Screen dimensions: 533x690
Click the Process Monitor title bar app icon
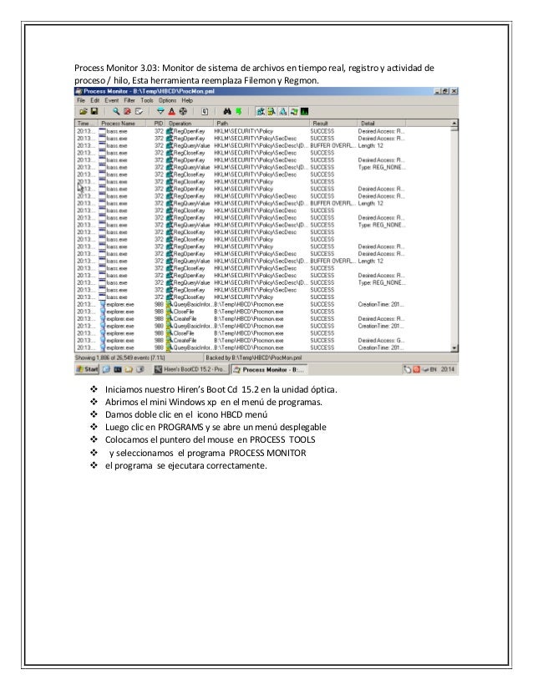[79, 91]
